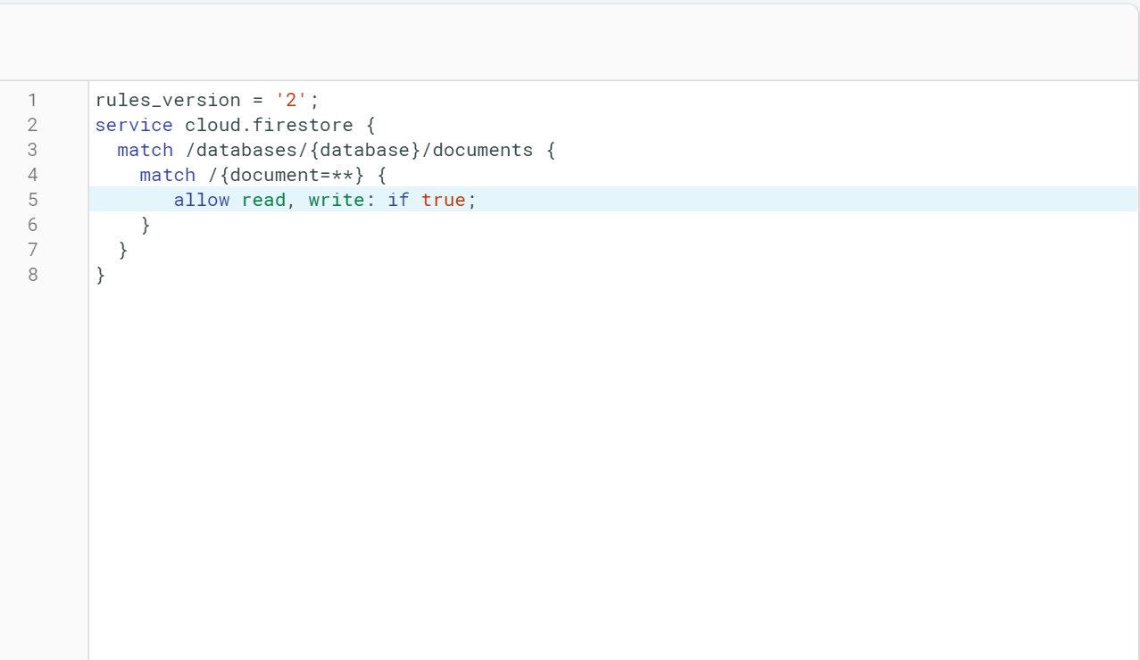The height and width of the screenshot is (660, 1140).
Task: Click the "write" permission word
Action: point(337,200)
